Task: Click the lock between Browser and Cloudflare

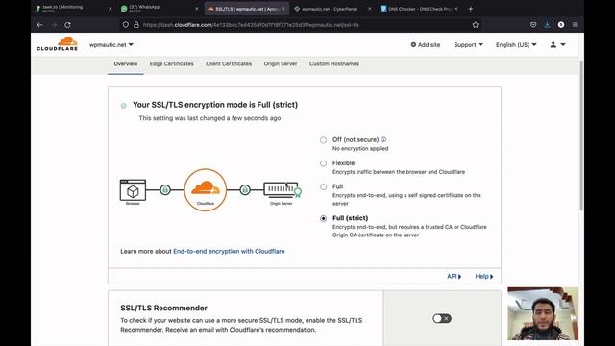Action: (165, 190)
